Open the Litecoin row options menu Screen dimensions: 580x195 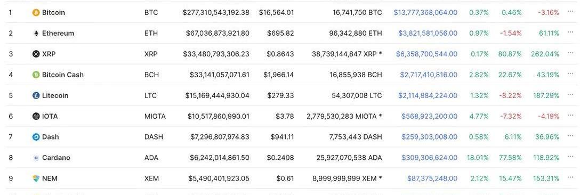point(570,94)
